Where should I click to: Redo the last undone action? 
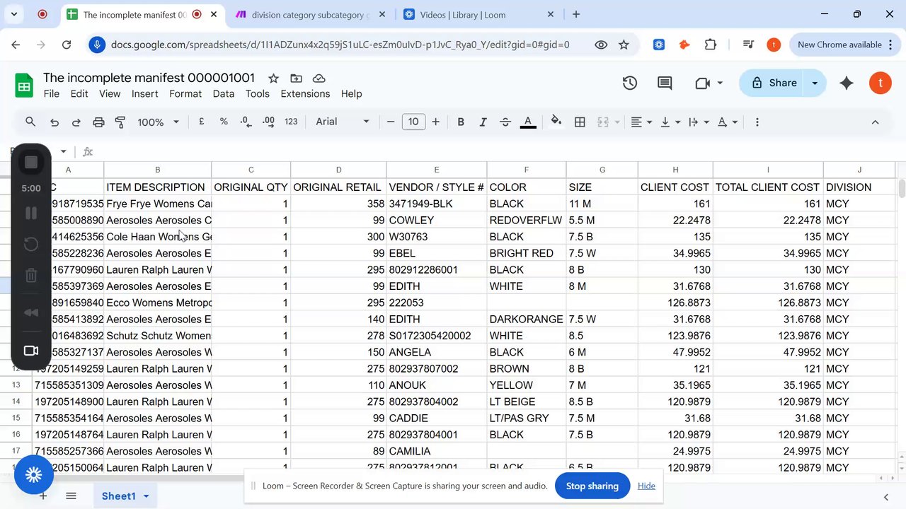point(76,122)
